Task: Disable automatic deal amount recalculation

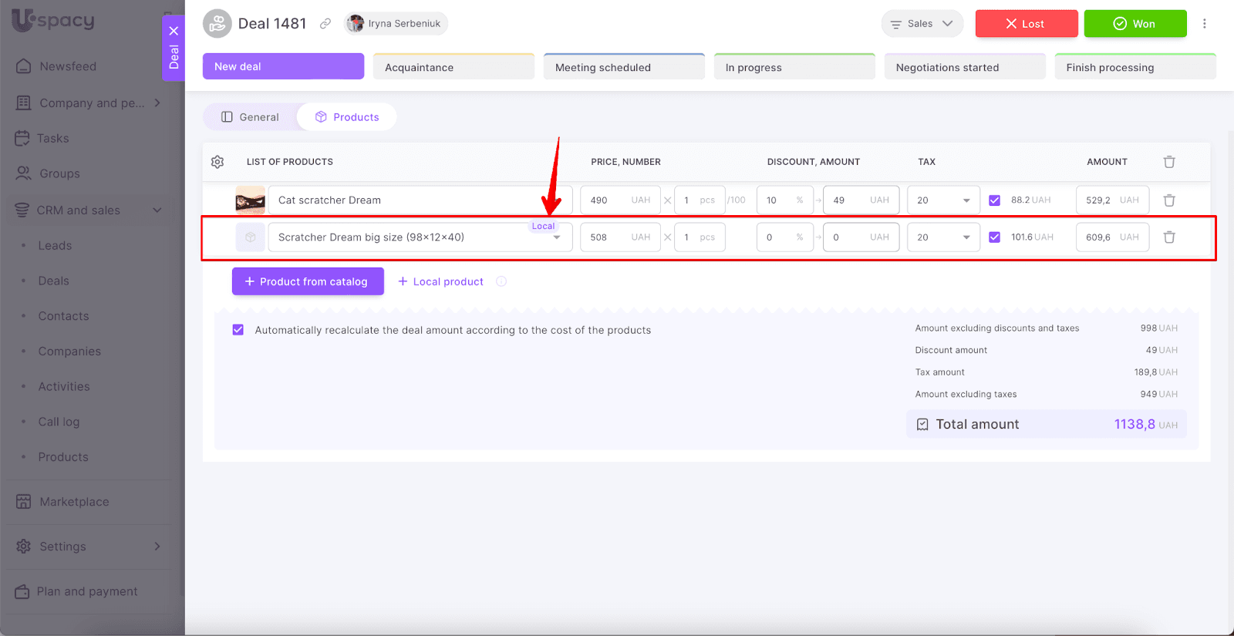Action: [238, 330]
